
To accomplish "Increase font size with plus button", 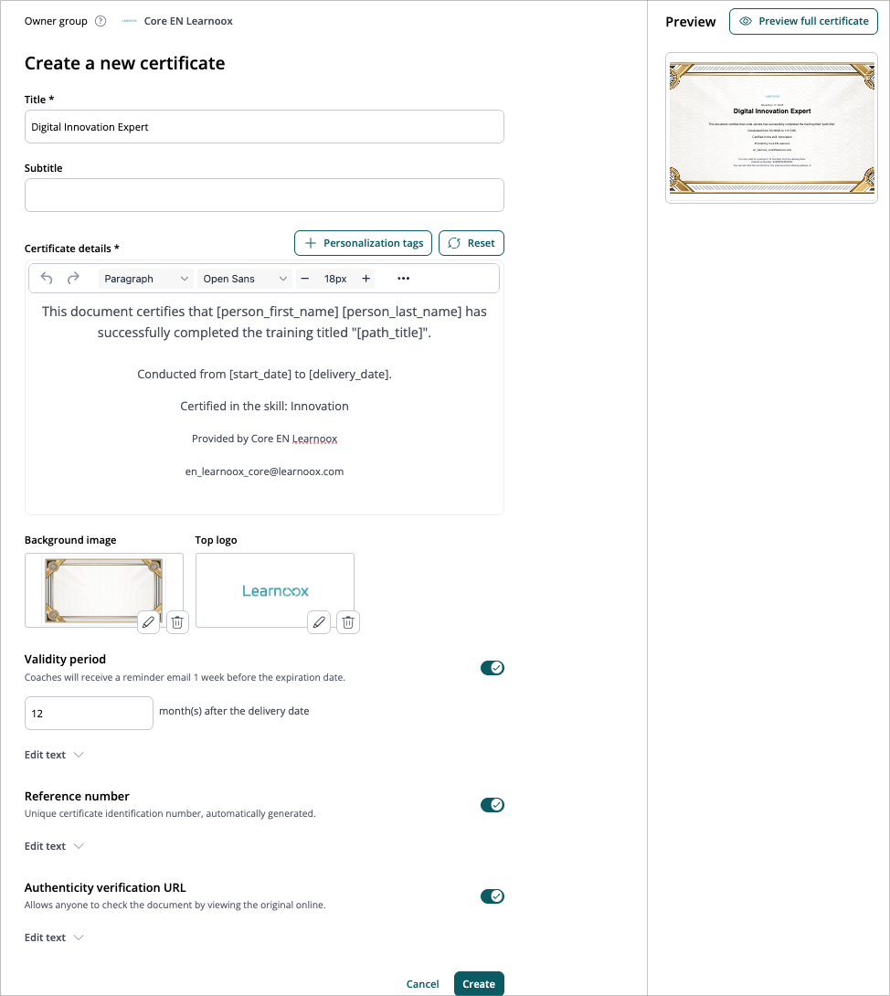I will point(366,278).
